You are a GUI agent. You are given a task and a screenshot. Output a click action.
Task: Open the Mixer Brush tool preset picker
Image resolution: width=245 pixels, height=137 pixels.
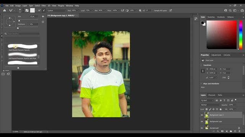point(12,11)
